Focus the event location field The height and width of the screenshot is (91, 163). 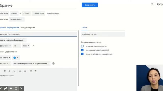click(x=38, y=34)
